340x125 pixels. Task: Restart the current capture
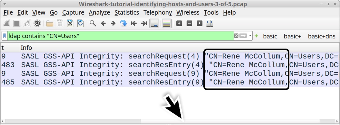(x=27, y=23)
